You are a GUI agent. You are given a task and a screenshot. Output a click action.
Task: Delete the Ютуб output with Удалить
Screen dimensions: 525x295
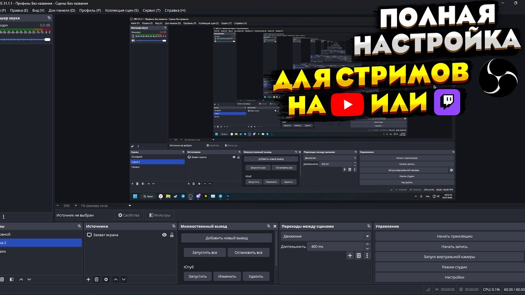pos(256,277)
